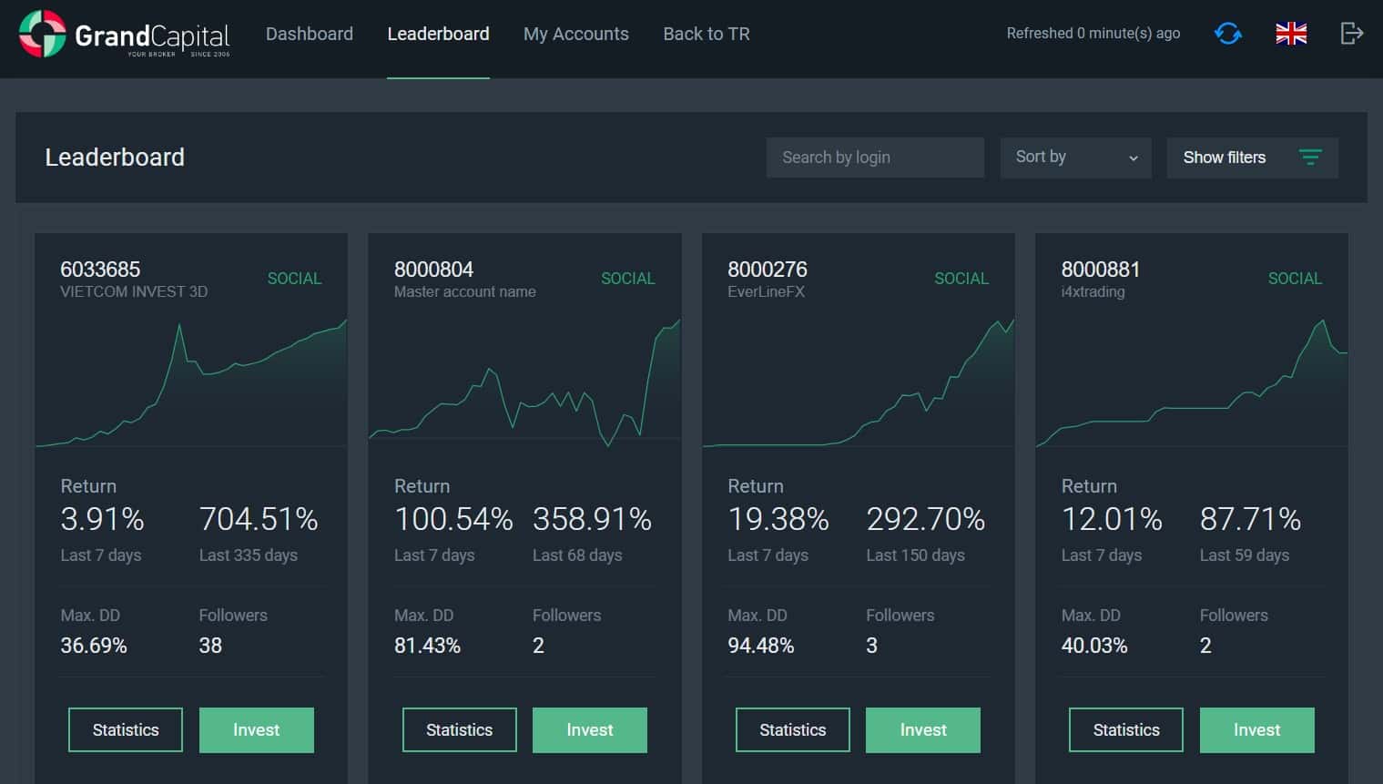Click the 81.43% Max. DD value
Viewport: 1383px width, 784px height.
(427, 646)
